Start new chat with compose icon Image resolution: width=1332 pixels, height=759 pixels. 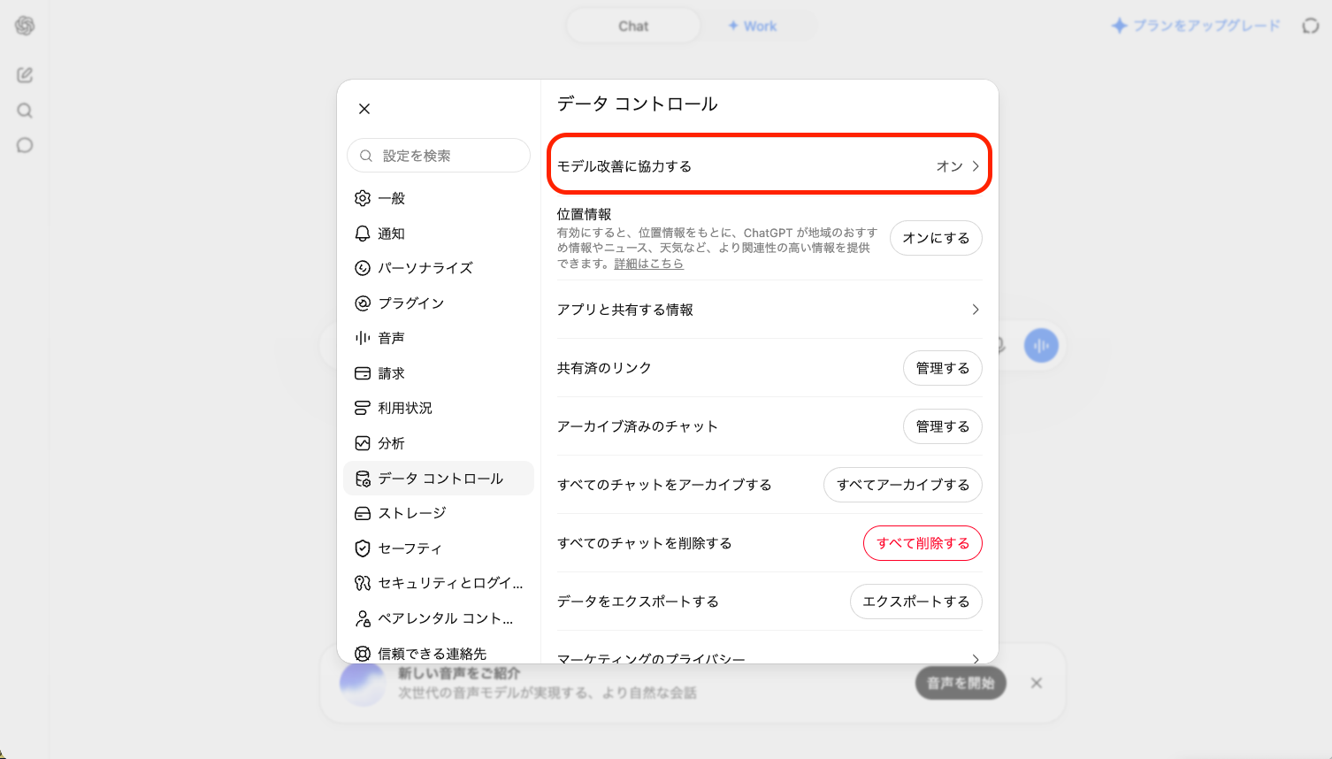(x=25, y=75)
